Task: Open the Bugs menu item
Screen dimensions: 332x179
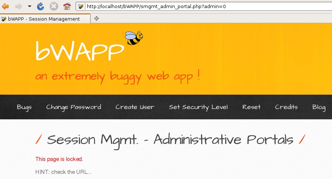Action: pos(24,107)
